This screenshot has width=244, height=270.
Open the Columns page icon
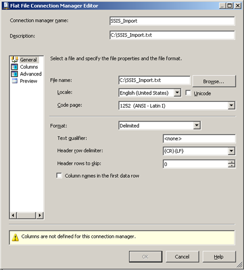click(x=15, y=67)
